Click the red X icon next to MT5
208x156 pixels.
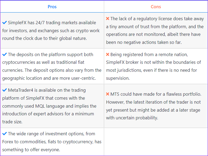click(107, 94)
